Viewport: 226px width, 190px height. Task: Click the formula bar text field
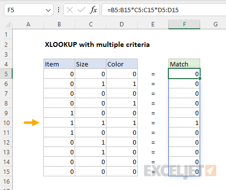click(x=164, y=10)
